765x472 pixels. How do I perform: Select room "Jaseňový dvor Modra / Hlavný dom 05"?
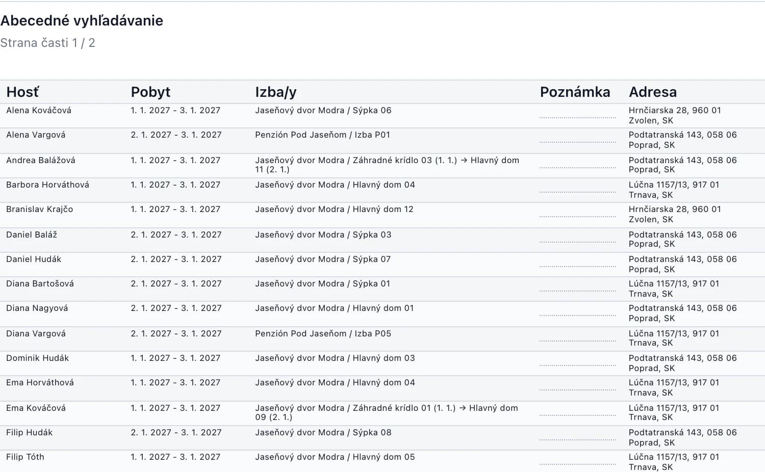[335, 457]
